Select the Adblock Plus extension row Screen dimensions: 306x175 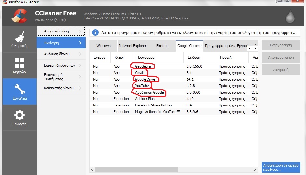(174, 99)
